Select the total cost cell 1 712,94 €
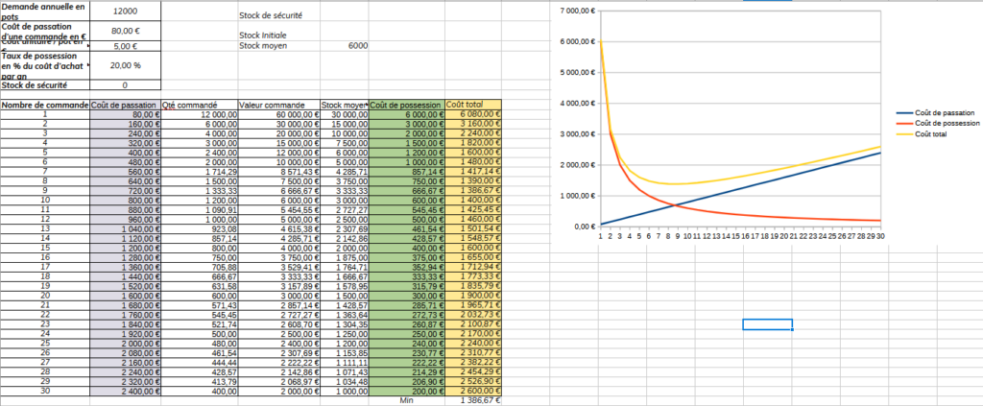This screenshot has width=983, height=406. [473, 266]
